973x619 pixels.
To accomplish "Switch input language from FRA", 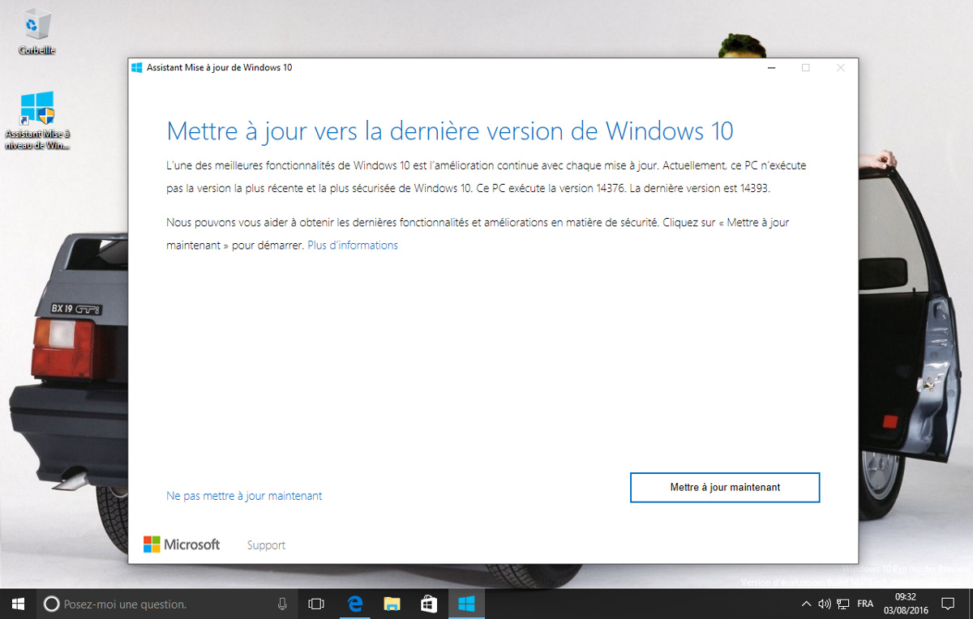I will click(x=865, y=604).
